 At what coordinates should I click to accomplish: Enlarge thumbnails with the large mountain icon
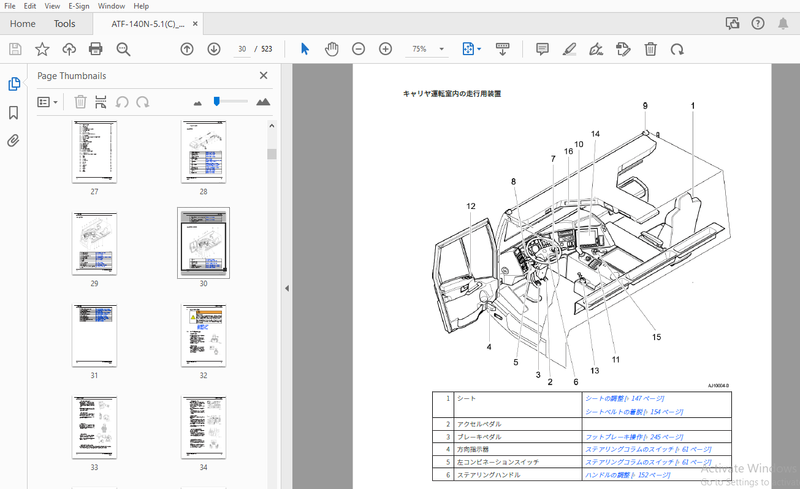(263, 102)
